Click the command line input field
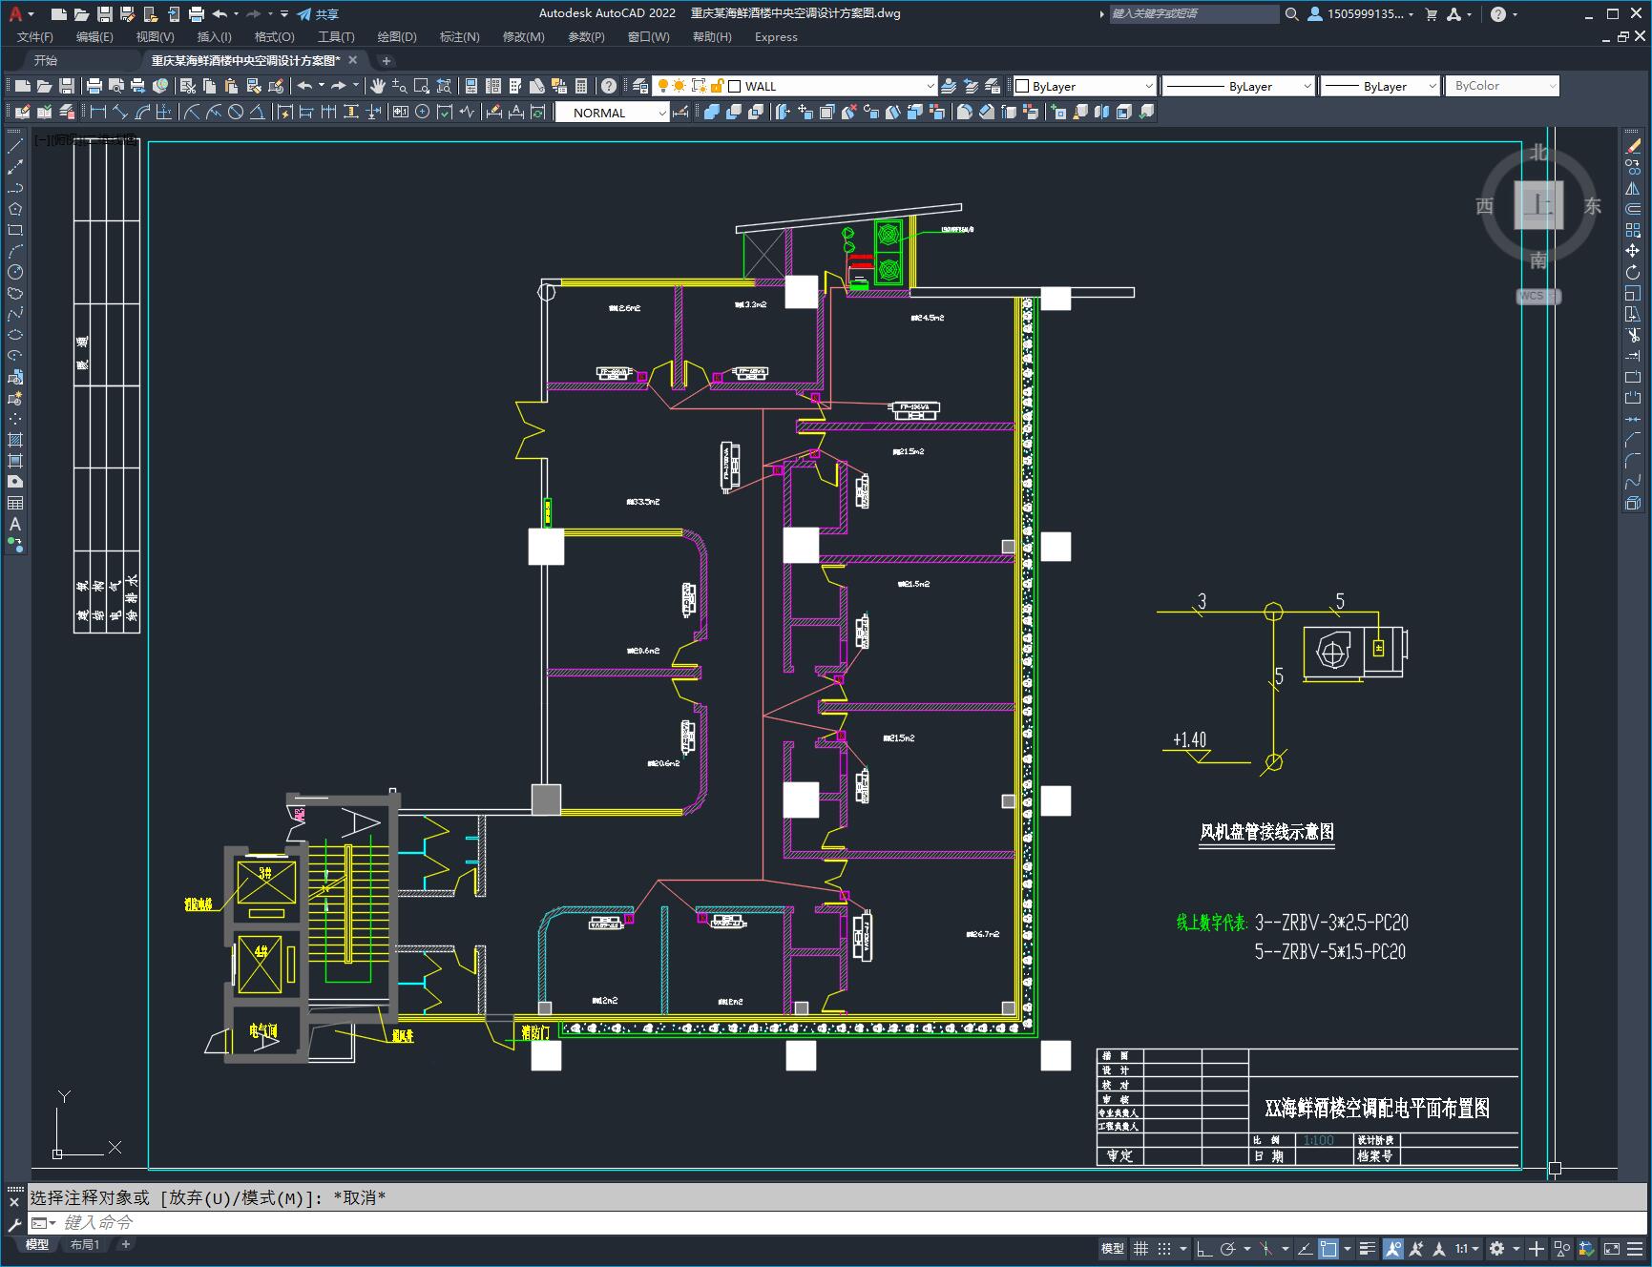1652x1267 pixels. click(840, 1222)
